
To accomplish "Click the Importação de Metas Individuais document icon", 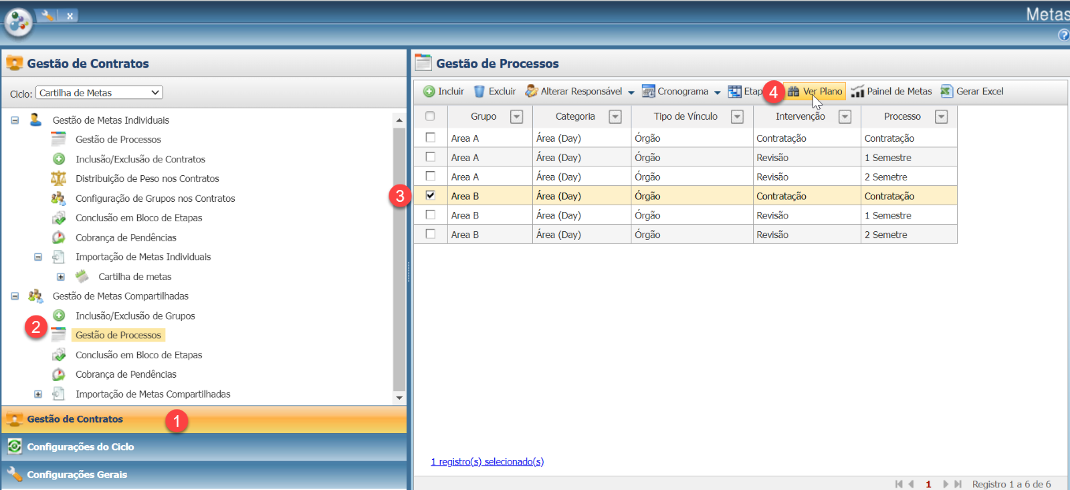I will tap(59, 257).
